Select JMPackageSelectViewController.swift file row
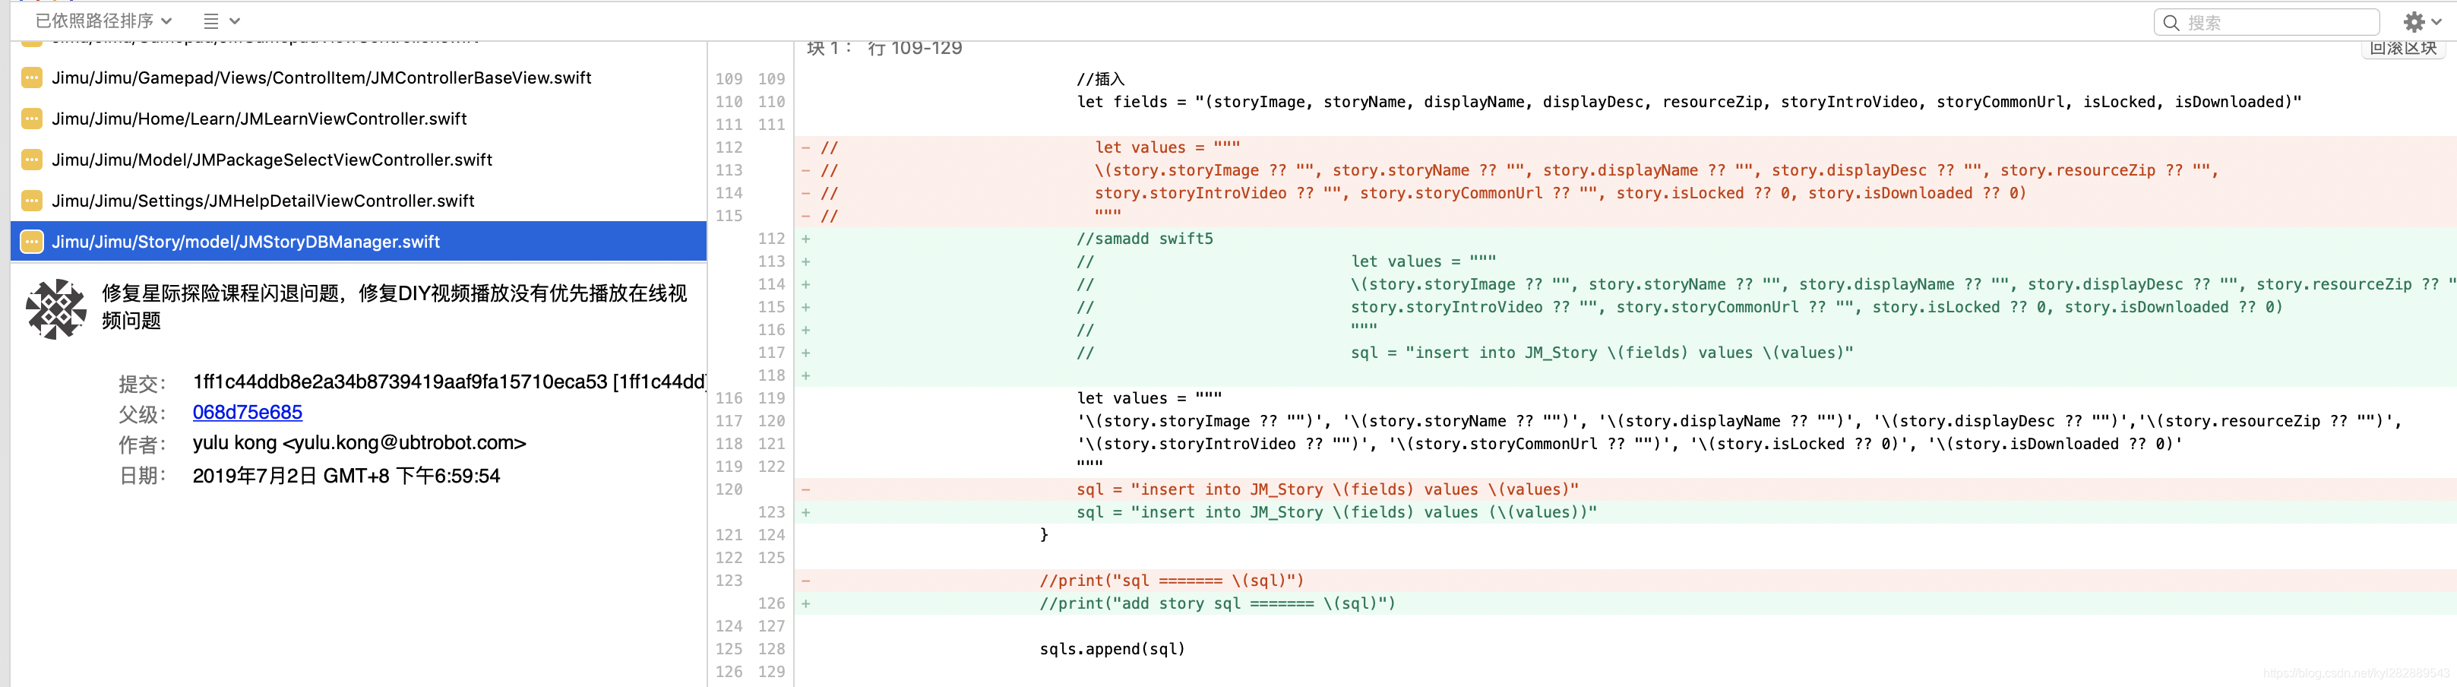This screenshot has height=687, width=2457. pos(359,160)
